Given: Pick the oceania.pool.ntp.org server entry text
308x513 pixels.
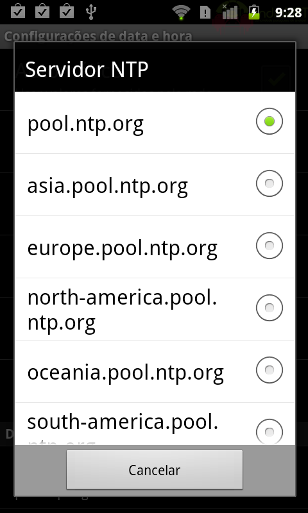Looking at the screenshot, I should coord(125,373).
